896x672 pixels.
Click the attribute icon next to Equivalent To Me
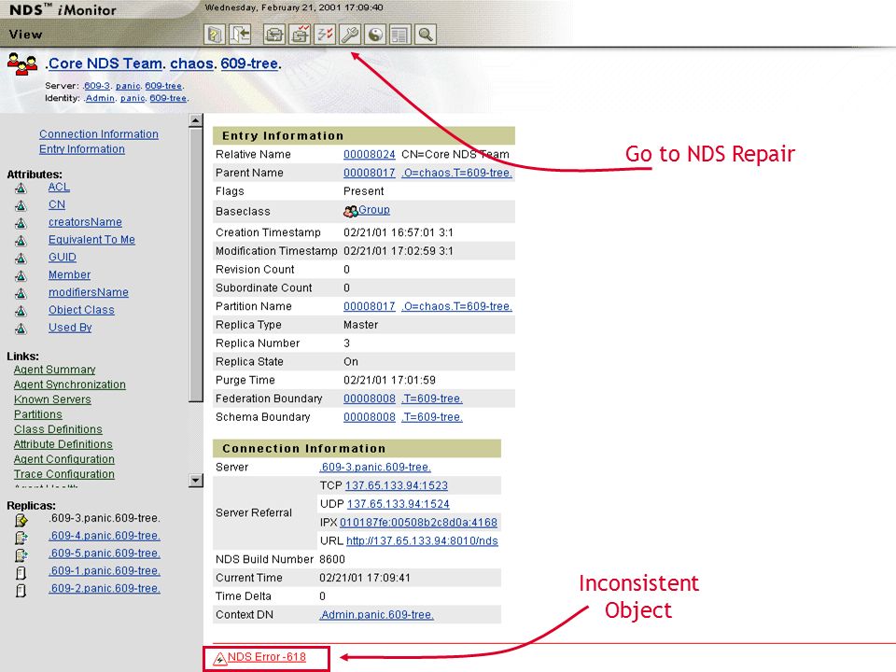pyautogui.click(x=21, y=241)
